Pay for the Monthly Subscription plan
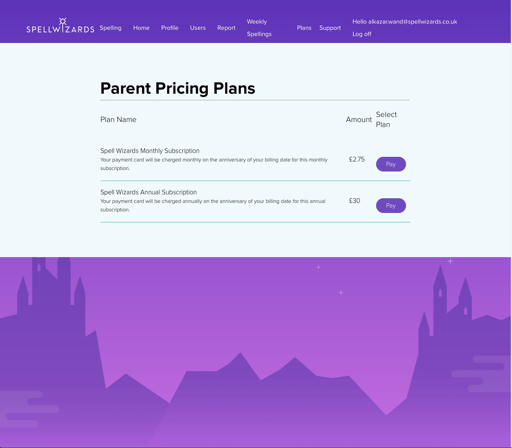This screenshot has width=512, height=448. tap(391, 164)
